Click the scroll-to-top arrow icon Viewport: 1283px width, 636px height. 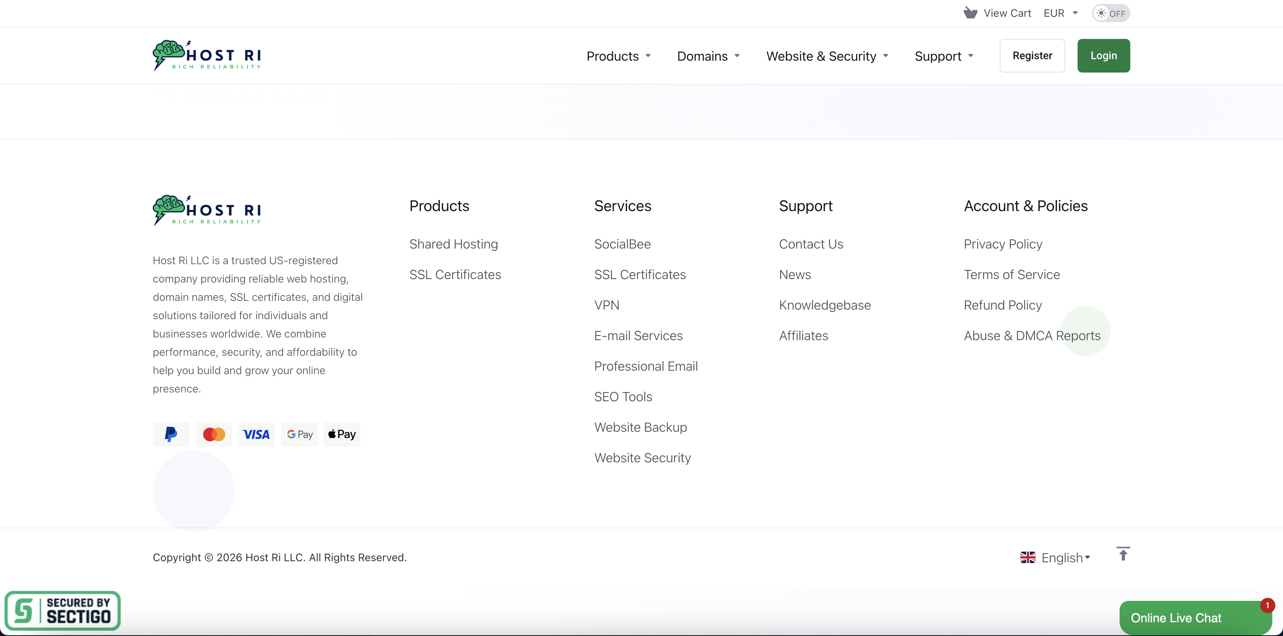coord(1123,554)
